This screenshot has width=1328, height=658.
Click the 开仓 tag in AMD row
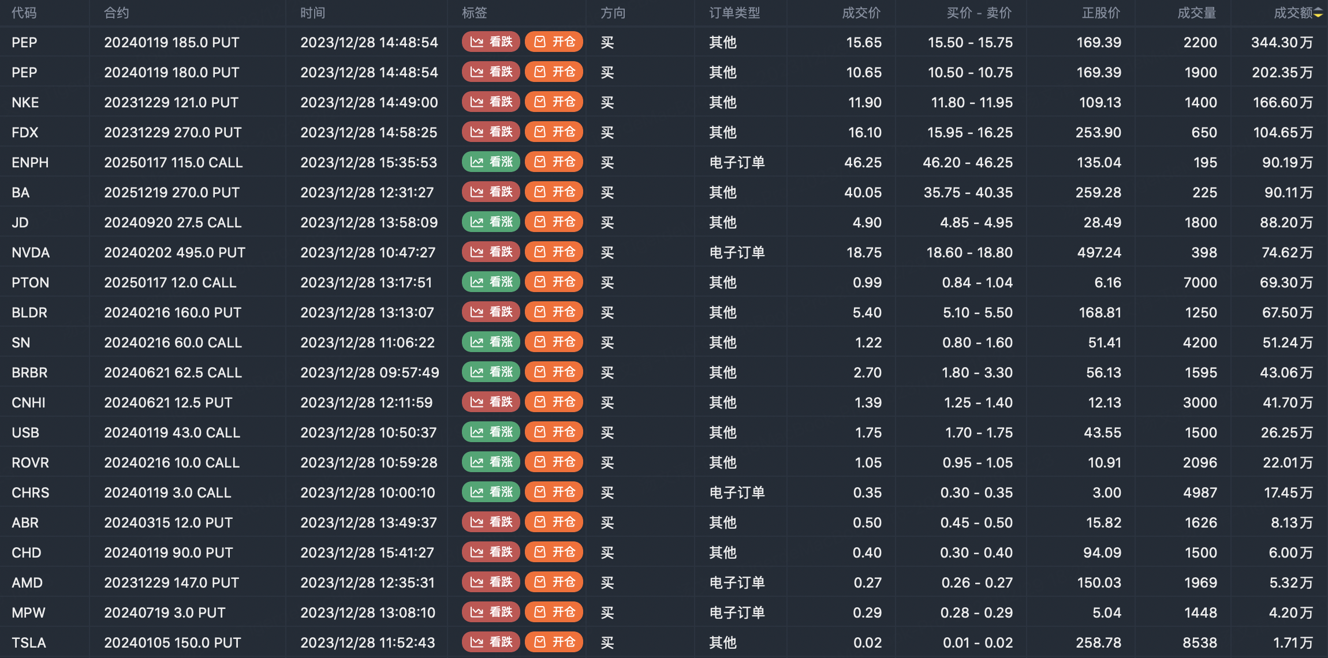pos(554,582)
